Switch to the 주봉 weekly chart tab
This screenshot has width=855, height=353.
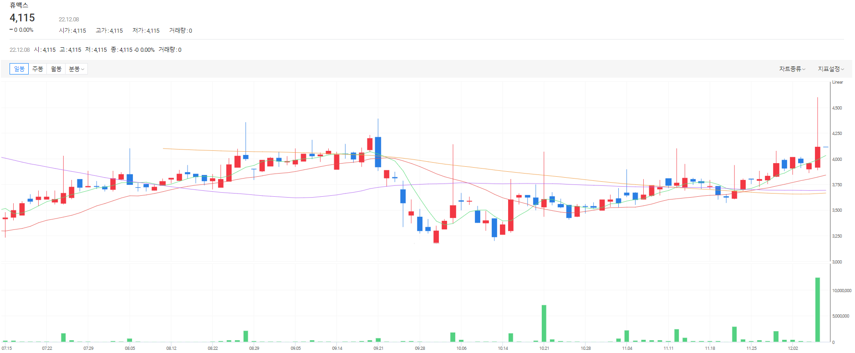(38, 69)
